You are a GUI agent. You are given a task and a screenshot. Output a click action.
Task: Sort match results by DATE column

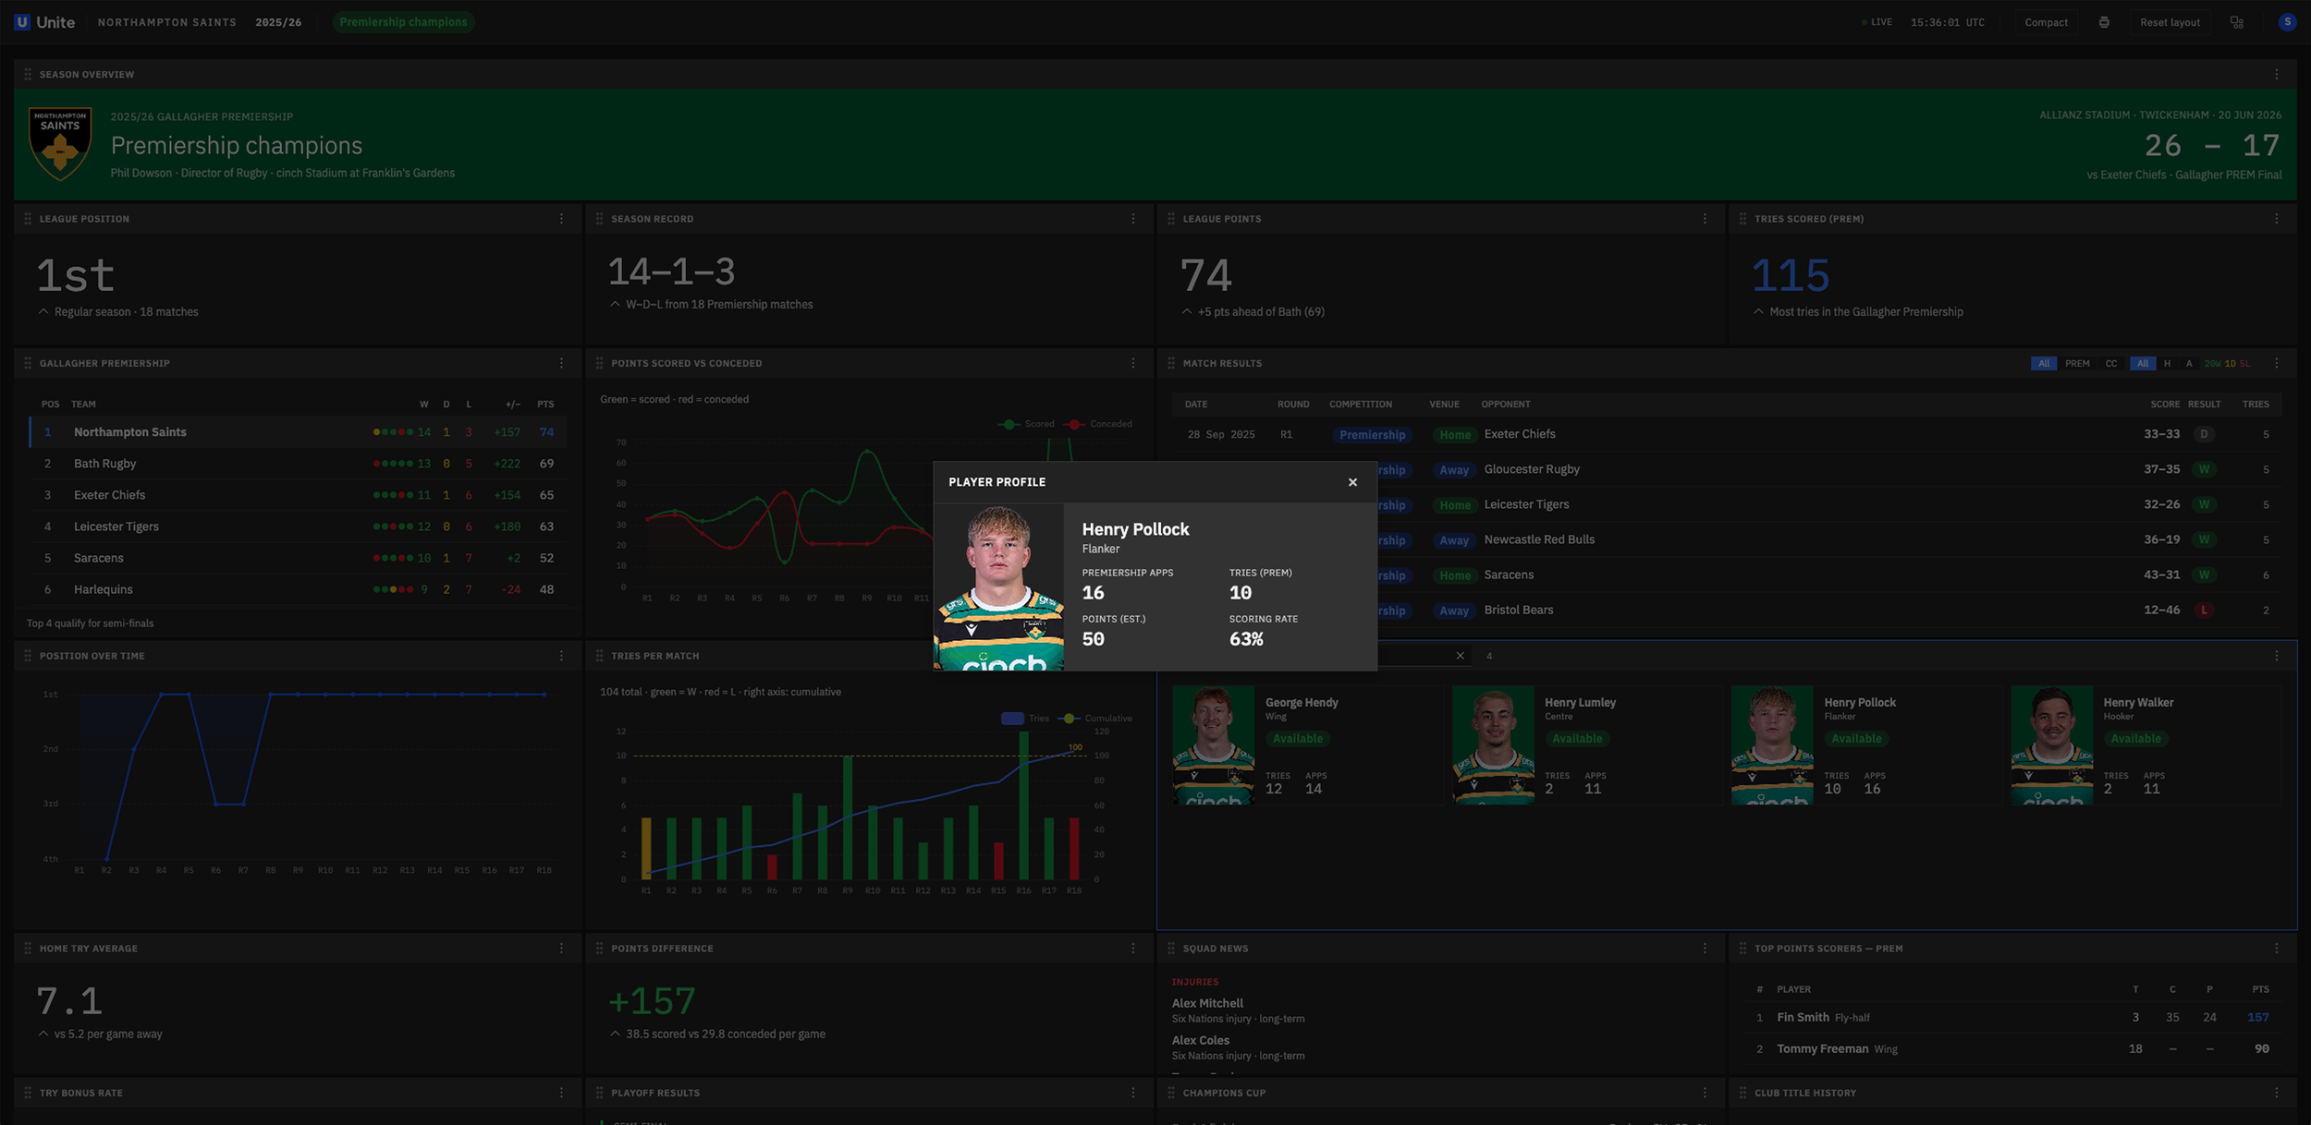point(1196,405)
